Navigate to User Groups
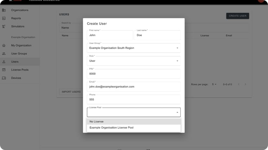The image size is (268, 150). 20,54
